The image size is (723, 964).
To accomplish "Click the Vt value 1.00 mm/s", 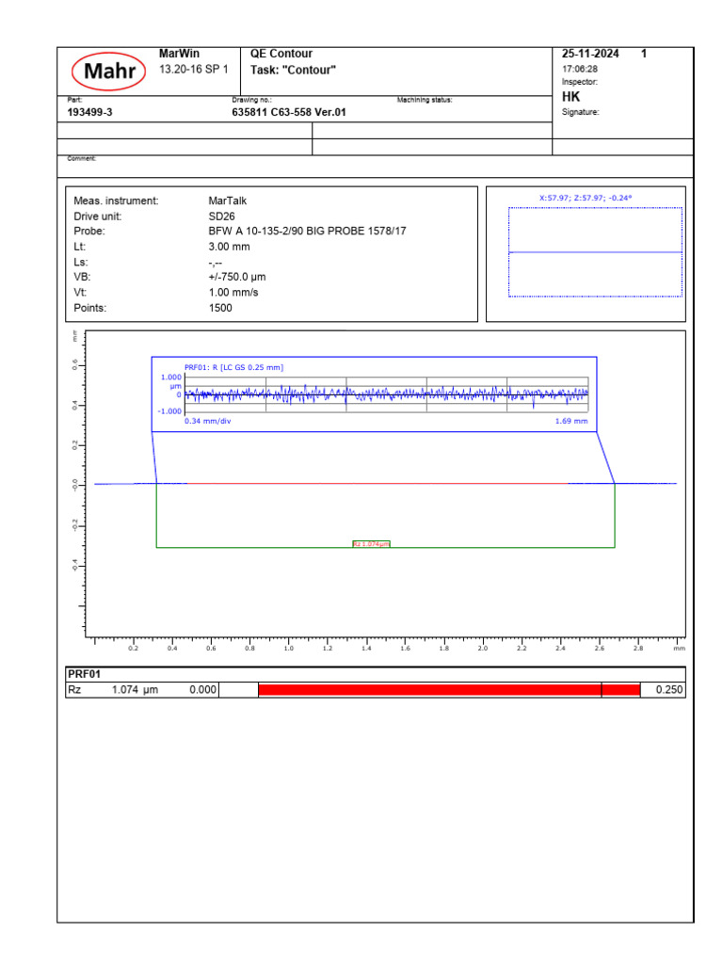I will point(233,293).
